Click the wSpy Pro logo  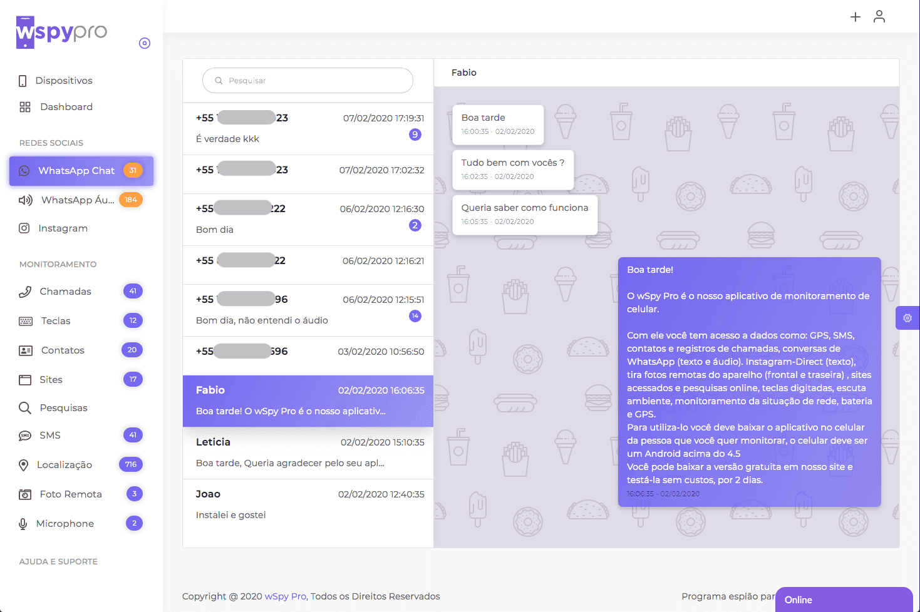[61, 32]
